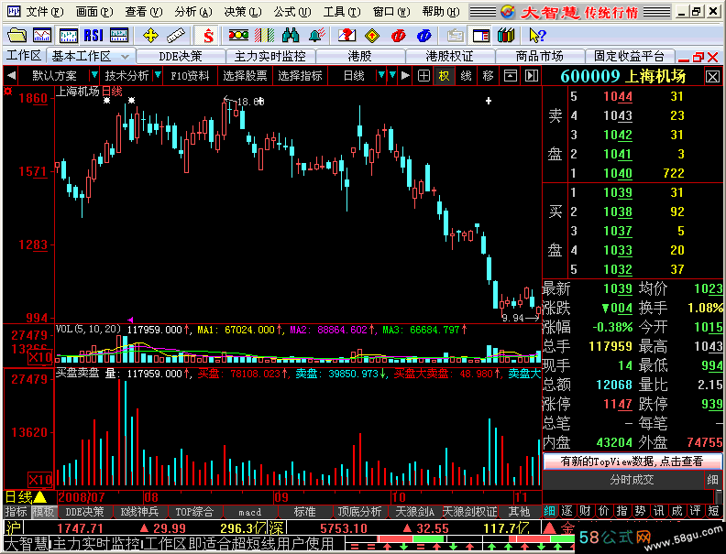The image size is (726, 554).
Task: Select the 日线 period selector
Action: tap(354, 76)
